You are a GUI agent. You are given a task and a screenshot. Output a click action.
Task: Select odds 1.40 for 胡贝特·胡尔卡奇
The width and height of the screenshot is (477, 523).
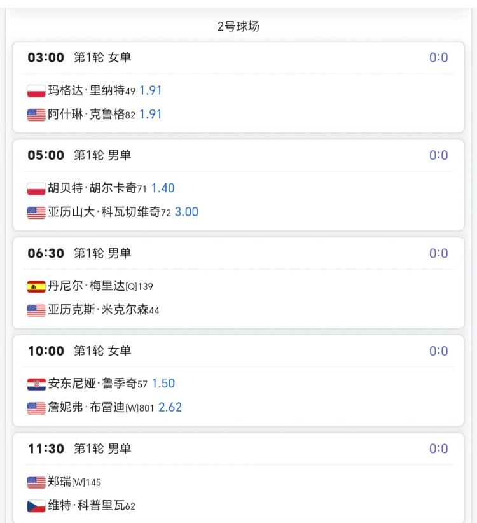pyautogui.click(x=163, y=188)
